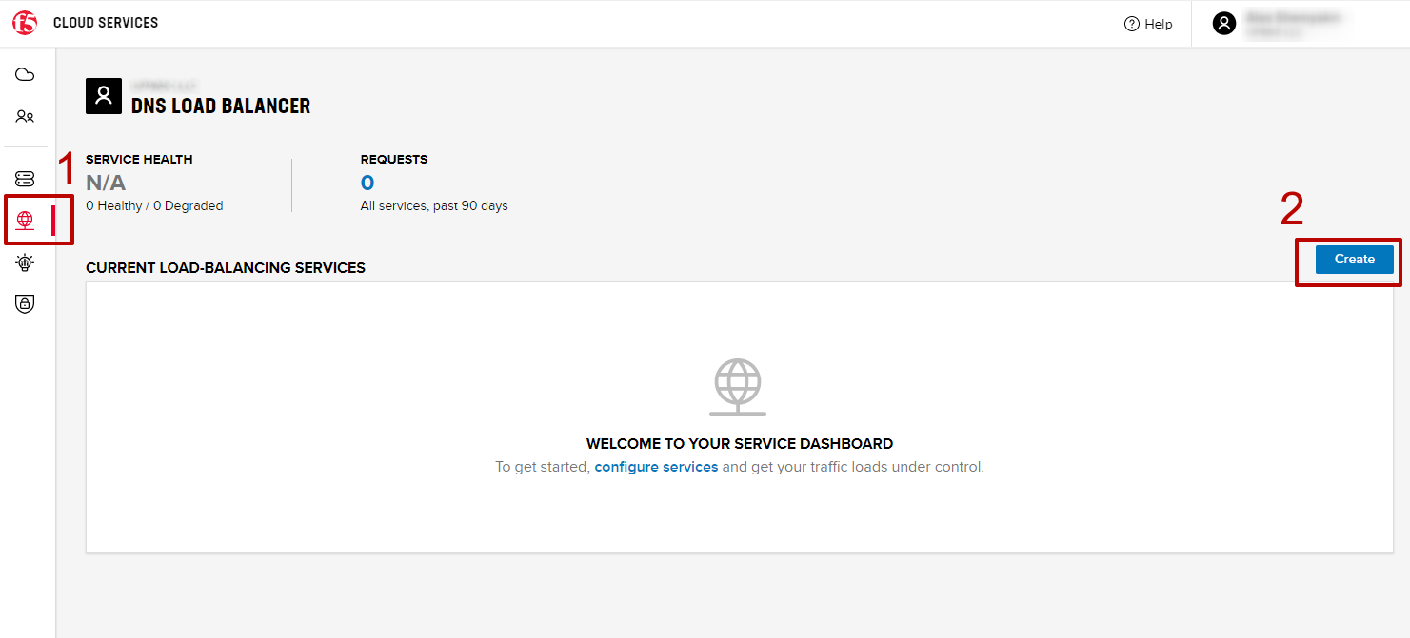1410x638 pixels.
Task: Open the stacked-servers DNS icon in sidebar
Action: [25, 179]
